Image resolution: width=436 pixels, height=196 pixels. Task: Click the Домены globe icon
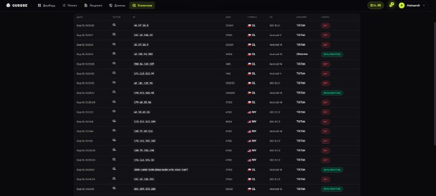tap(111, 5)
